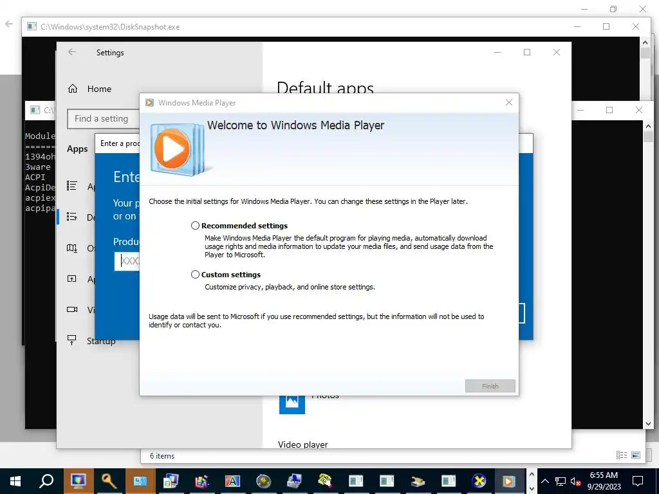Click the yellow hand taskbar icon
The width and height of the screenshot is (659, 494).
click(325, 481)
